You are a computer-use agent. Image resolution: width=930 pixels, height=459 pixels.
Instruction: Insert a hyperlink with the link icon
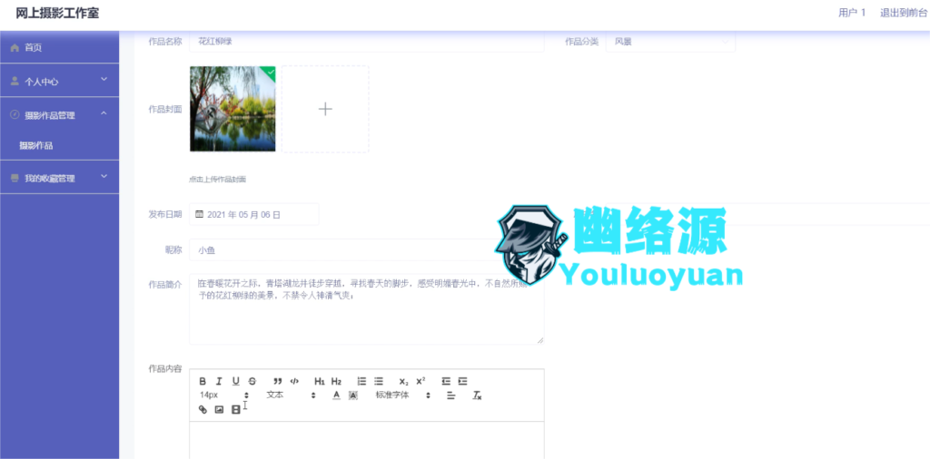tap(203, 409)
